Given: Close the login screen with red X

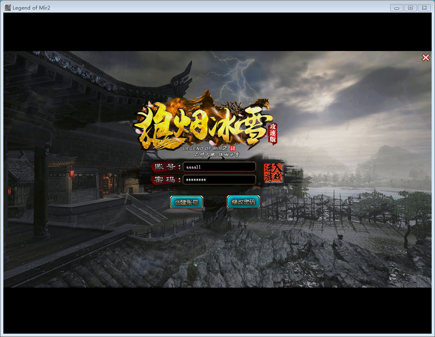Looking at the screenshot, I should point(425,57).
